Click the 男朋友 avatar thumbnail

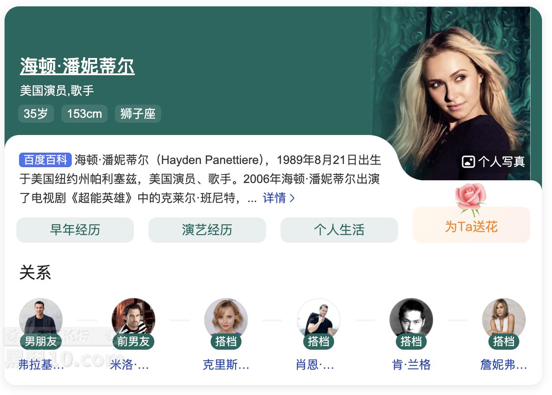pos(41,320)
